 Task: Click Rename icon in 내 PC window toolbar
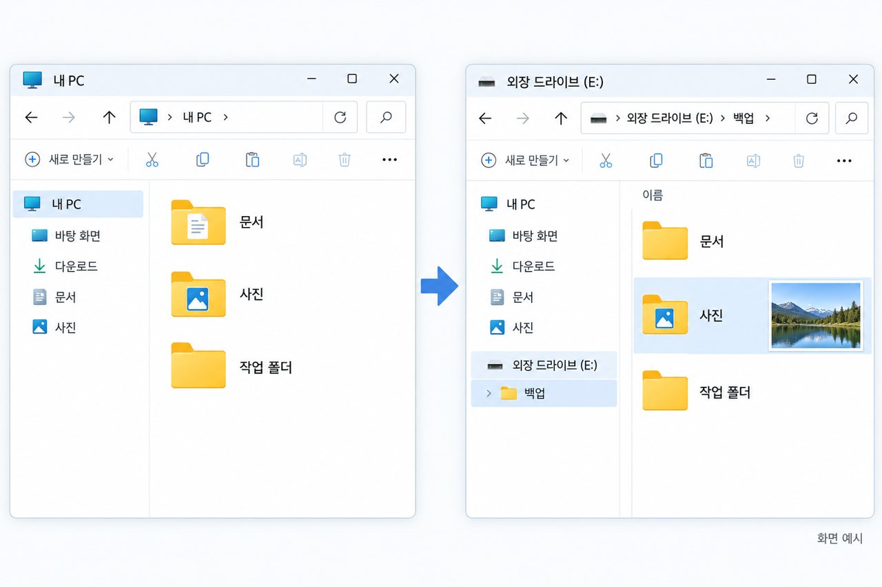[300, 160]
